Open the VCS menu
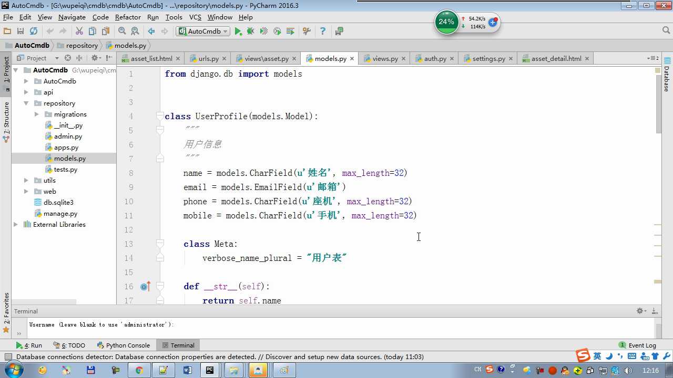Viewport: 673px width, 378px height. point(195,17)
